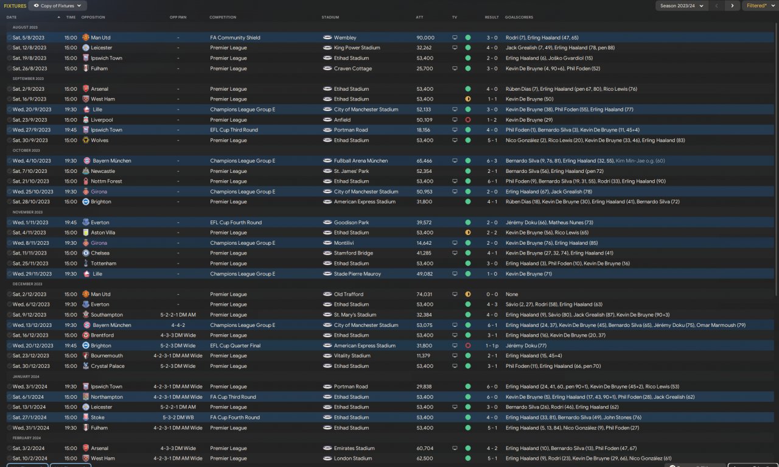Click the Man Utd badge on 5/8/2023 fixture
Image resolution: width=779 pixels, height=467 pixels.
point(86,38)
